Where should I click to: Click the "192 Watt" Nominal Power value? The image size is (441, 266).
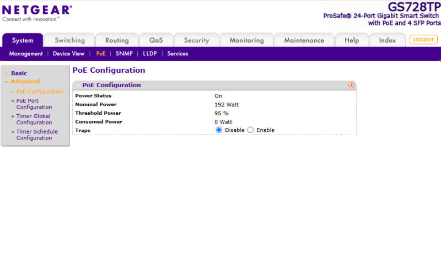tap(227, 105)
